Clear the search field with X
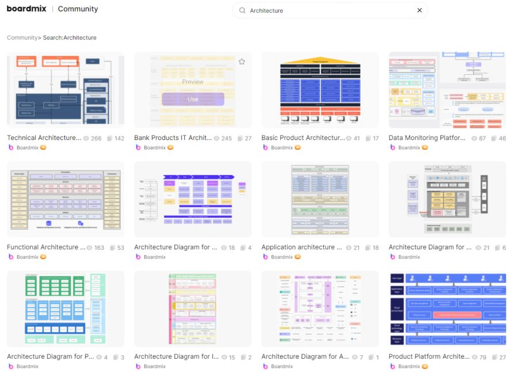511x372 pixels. [420, 10]
